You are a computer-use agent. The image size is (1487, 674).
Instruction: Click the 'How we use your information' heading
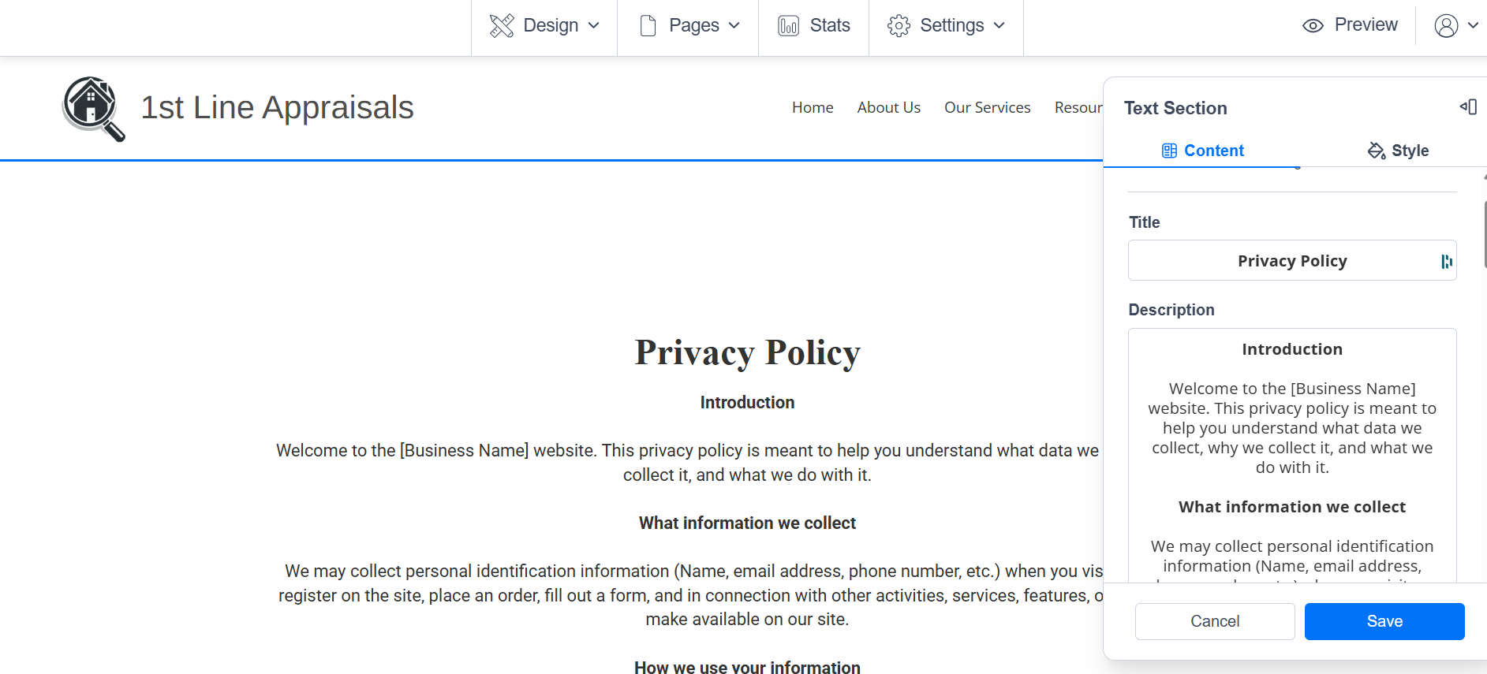coord(747,667)
